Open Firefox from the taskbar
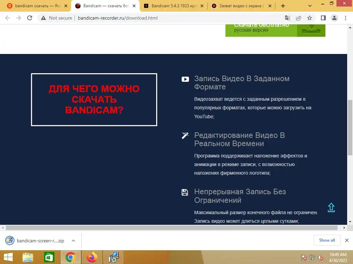 (92, 257)
